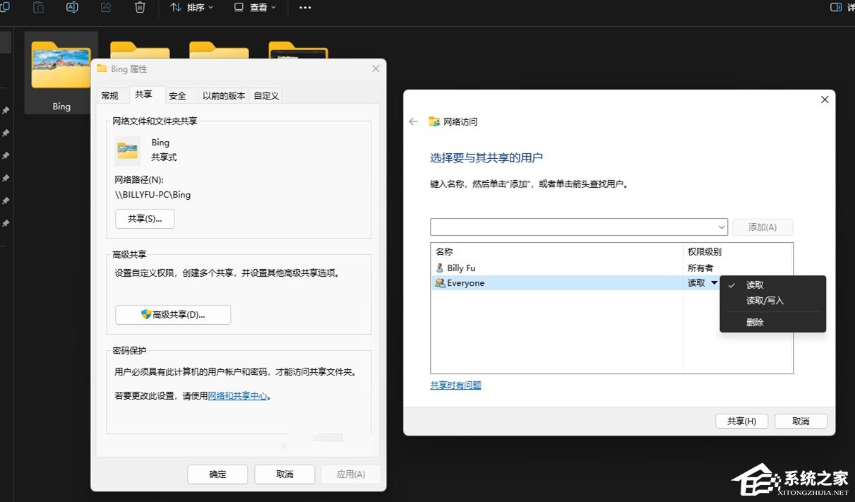Click the 共享(H) button
The width and height of the screenshot is (855, 502).
coord(741,420)
